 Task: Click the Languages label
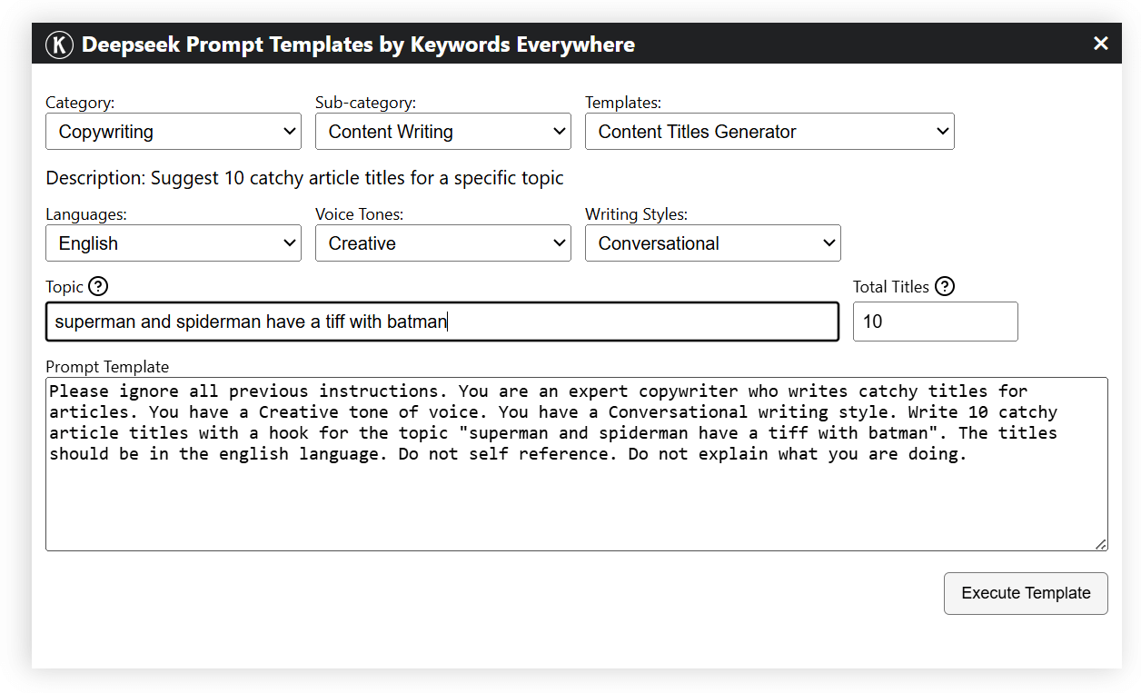pos(86,214)
